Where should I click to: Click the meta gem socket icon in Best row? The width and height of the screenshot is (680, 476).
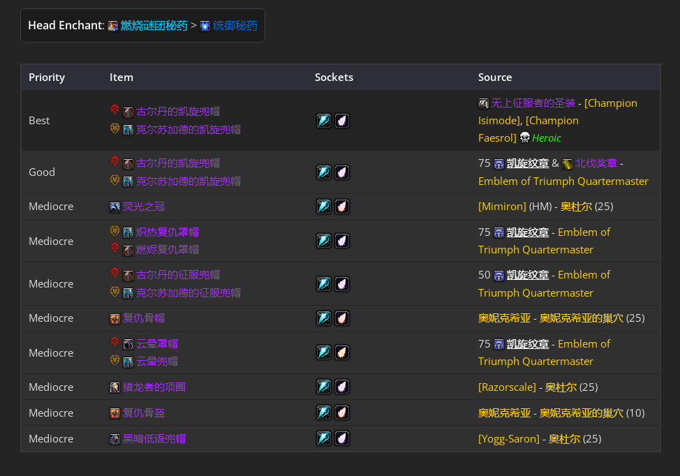(x=324, y=121)
